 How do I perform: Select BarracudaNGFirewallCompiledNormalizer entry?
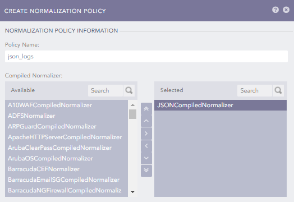pyautogui.click(x=66, y=191)
